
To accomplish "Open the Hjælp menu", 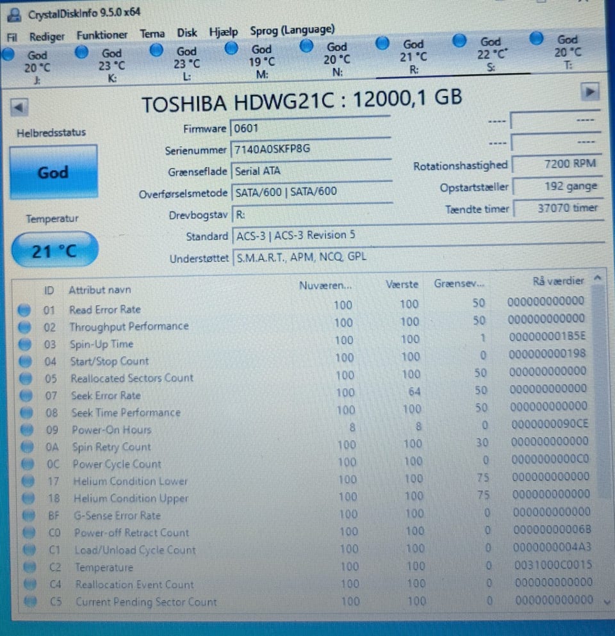I will point(224,31).
